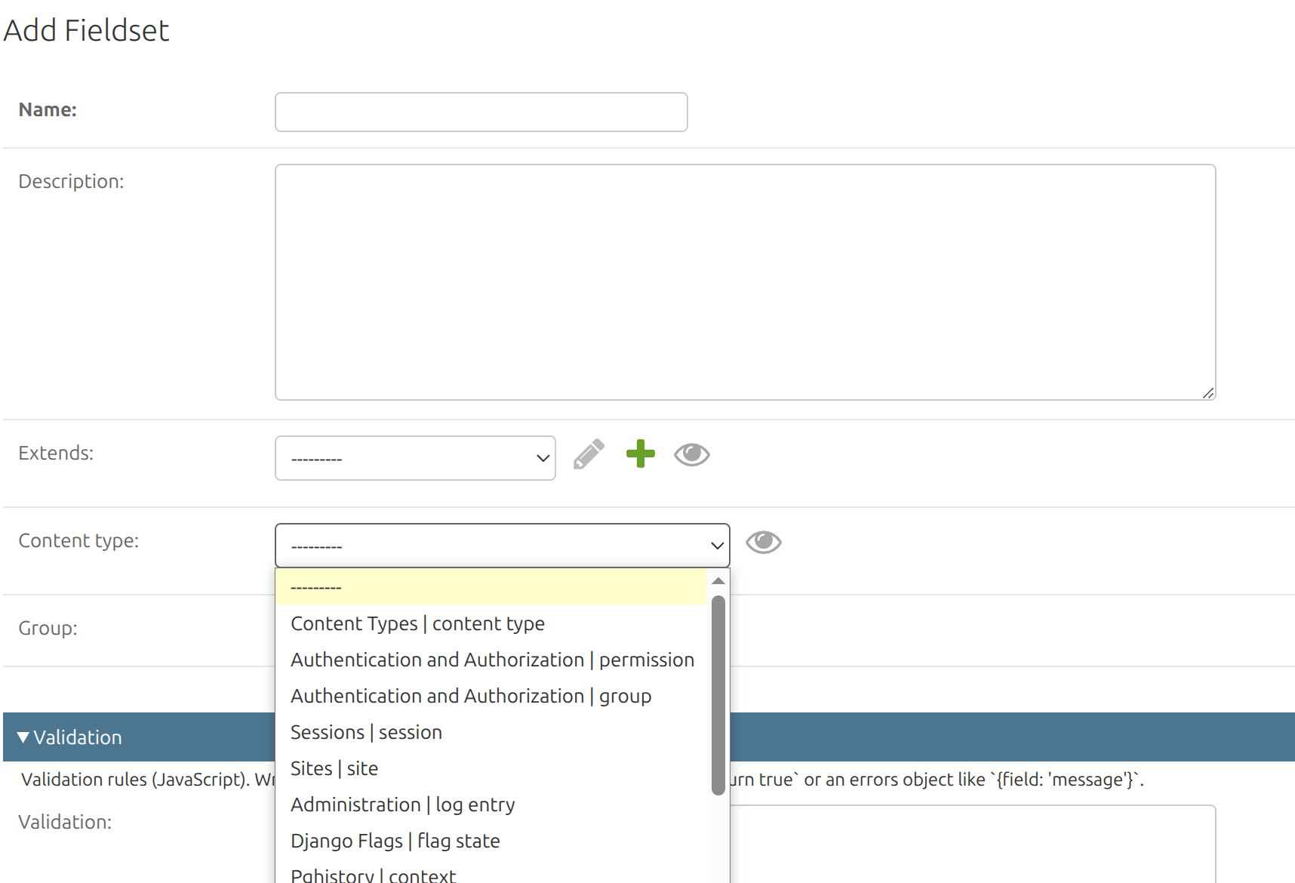Image resolution: width=1295 pixels, height=883 pixels.
Task: Focus the Name input field
Action: tap(481, 112)
